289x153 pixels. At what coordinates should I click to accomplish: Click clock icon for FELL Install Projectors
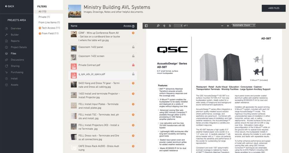point(133,125)
